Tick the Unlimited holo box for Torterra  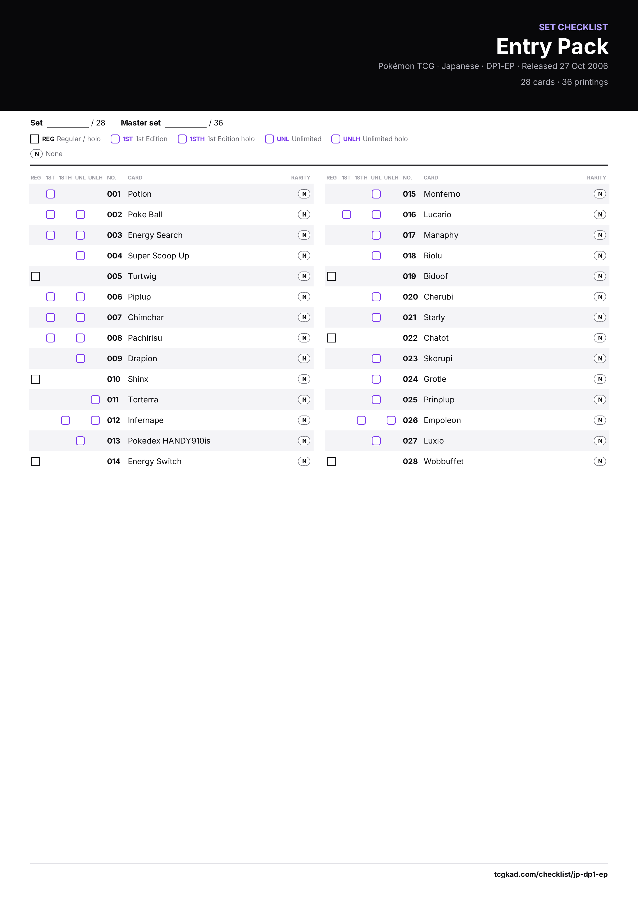(x=95, y=400)
